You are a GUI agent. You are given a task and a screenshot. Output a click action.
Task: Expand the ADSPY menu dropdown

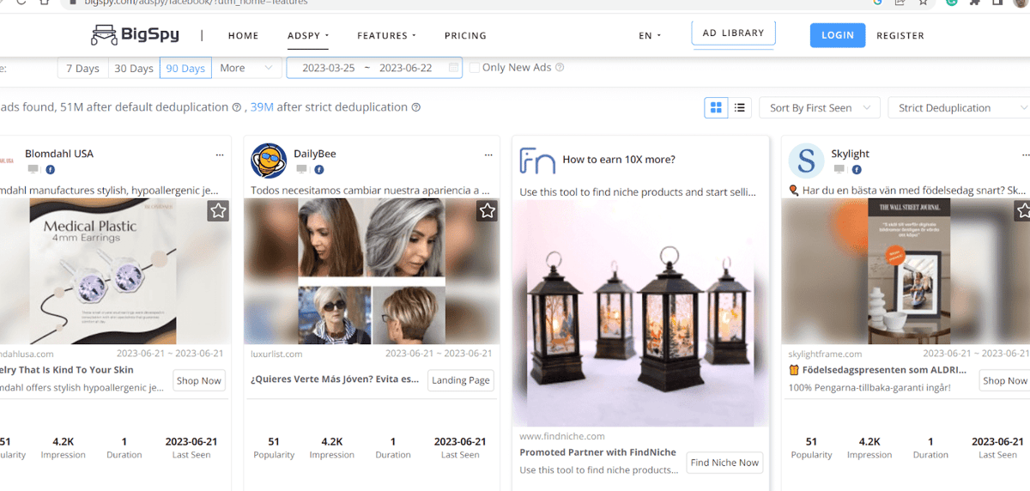point(308,36)
